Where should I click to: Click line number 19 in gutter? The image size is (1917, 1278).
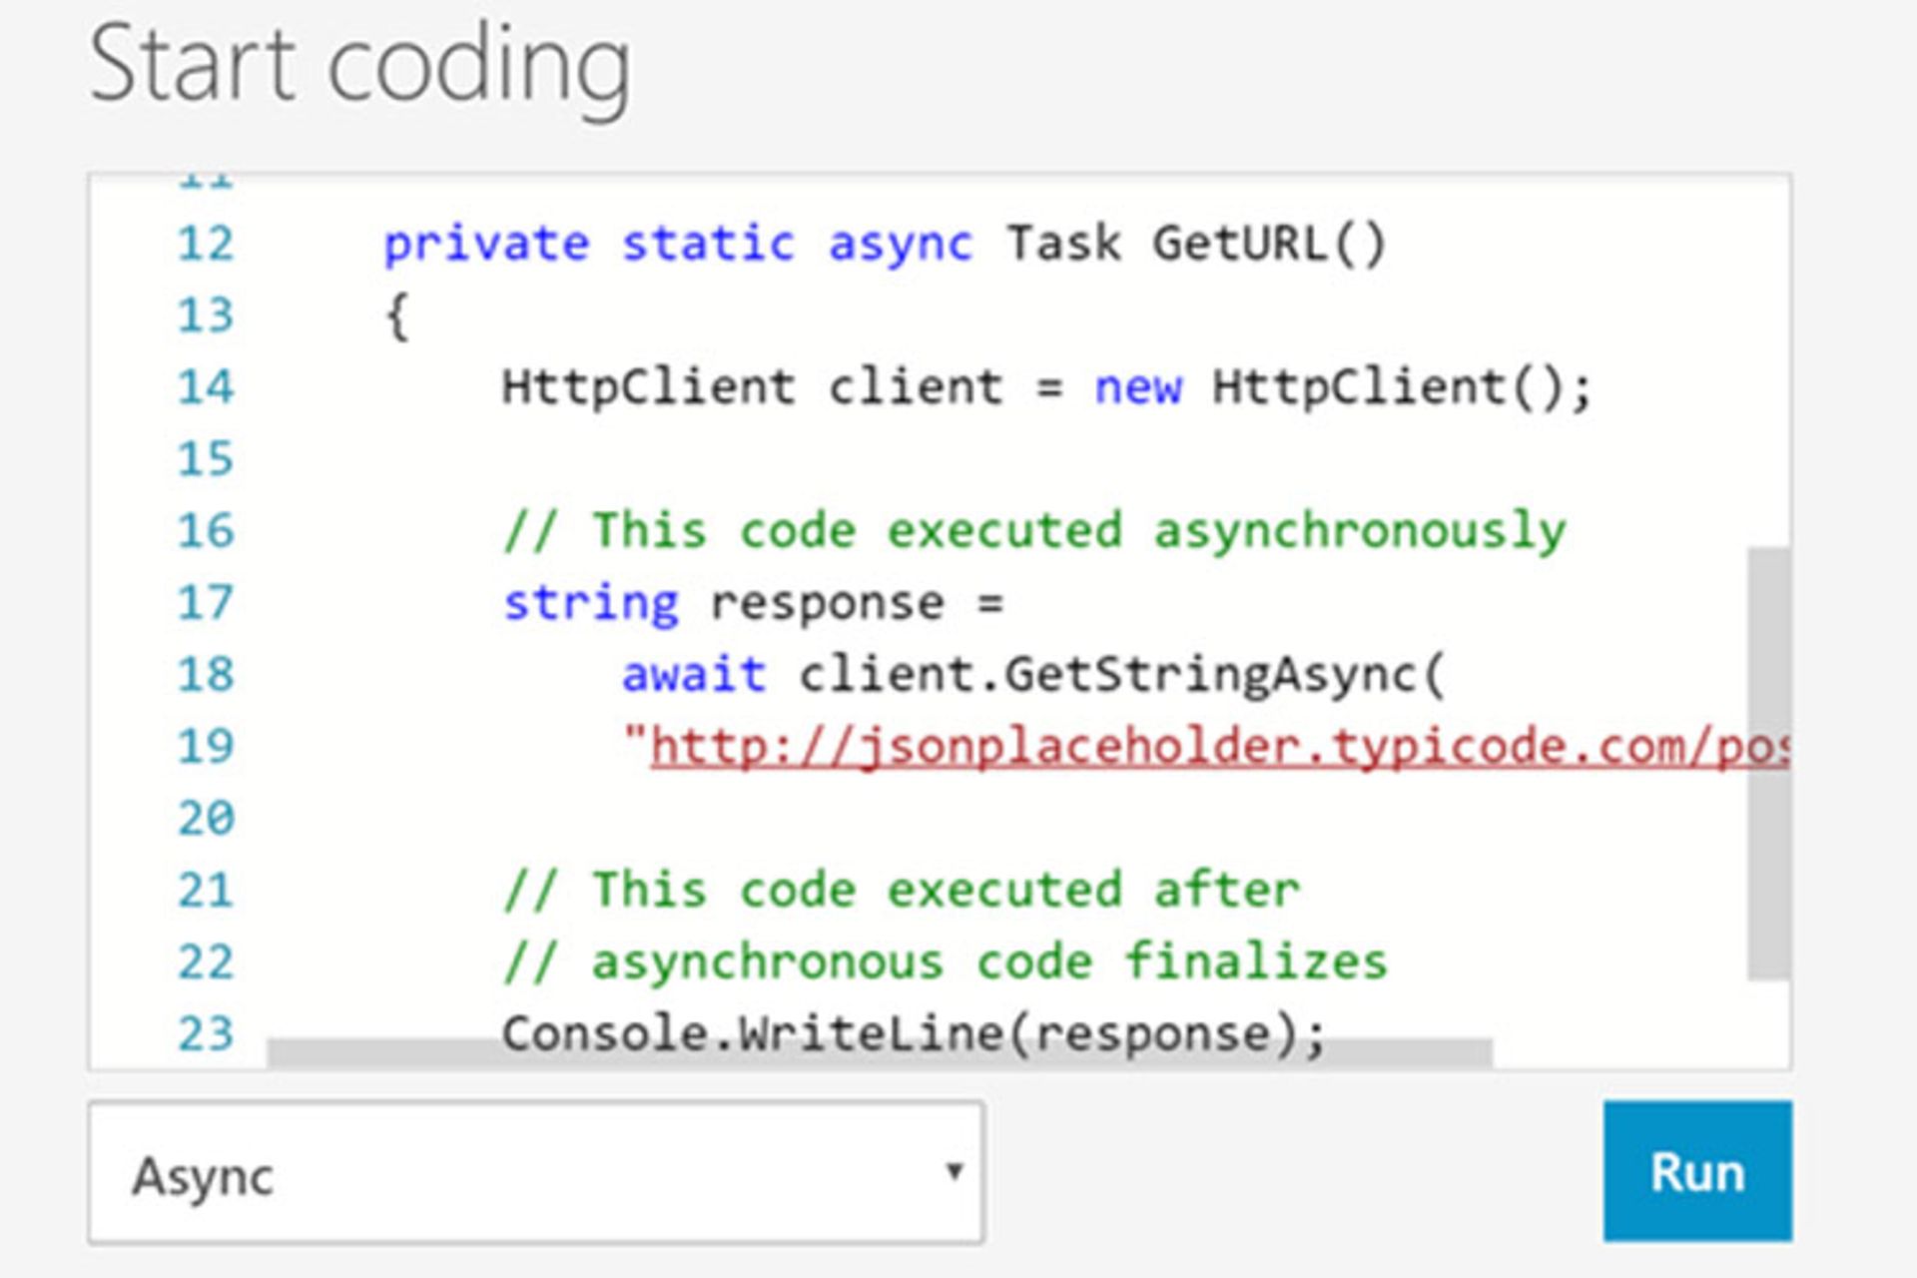click(x=206, y=747)
